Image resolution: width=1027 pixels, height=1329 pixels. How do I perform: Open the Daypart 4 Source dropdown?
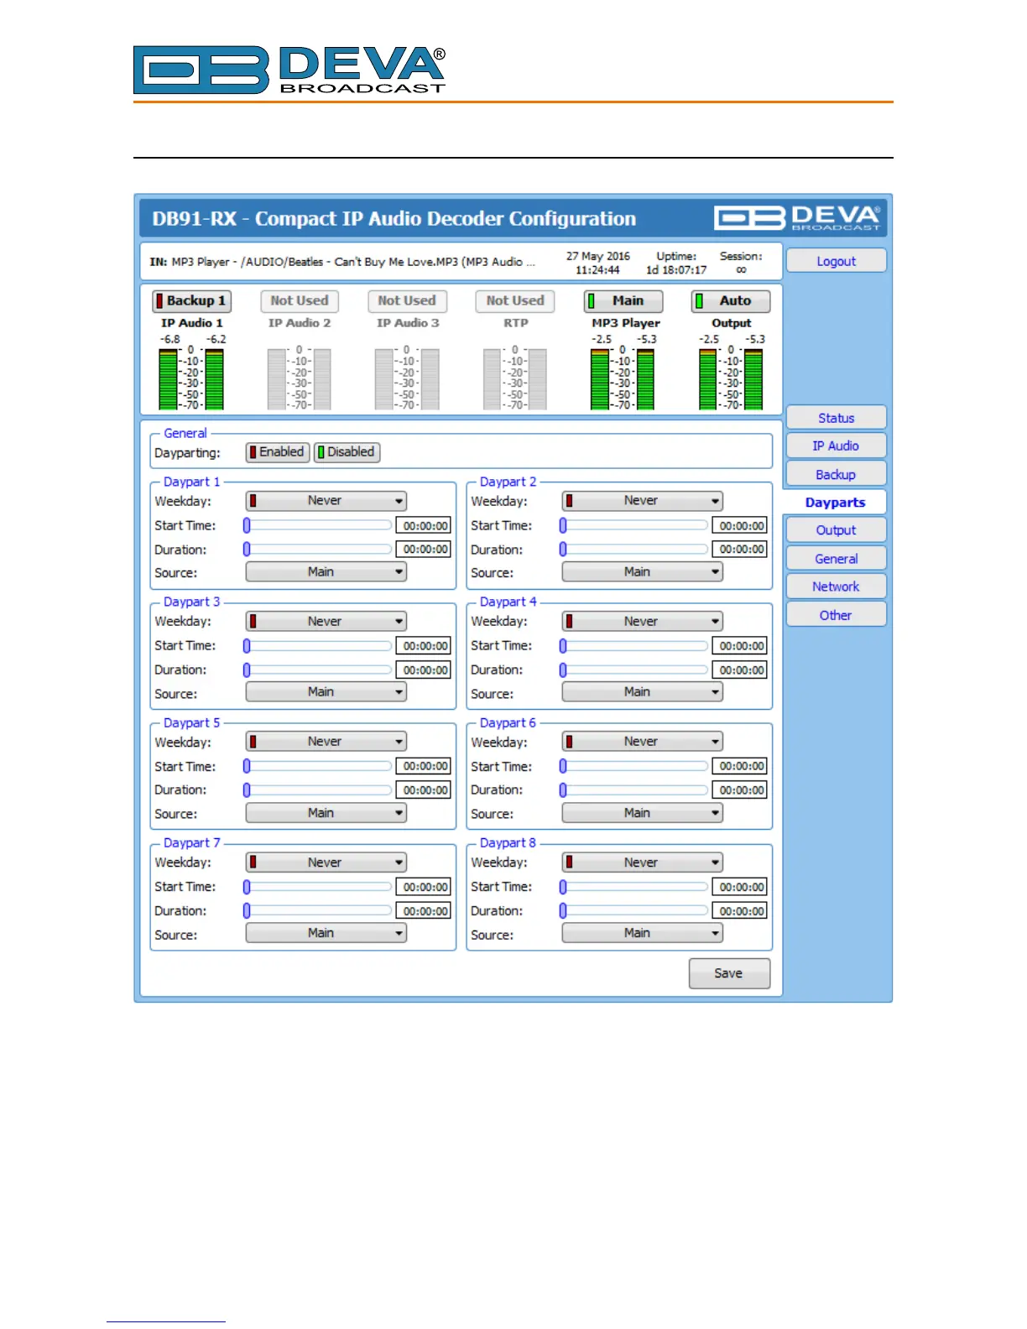643,692
